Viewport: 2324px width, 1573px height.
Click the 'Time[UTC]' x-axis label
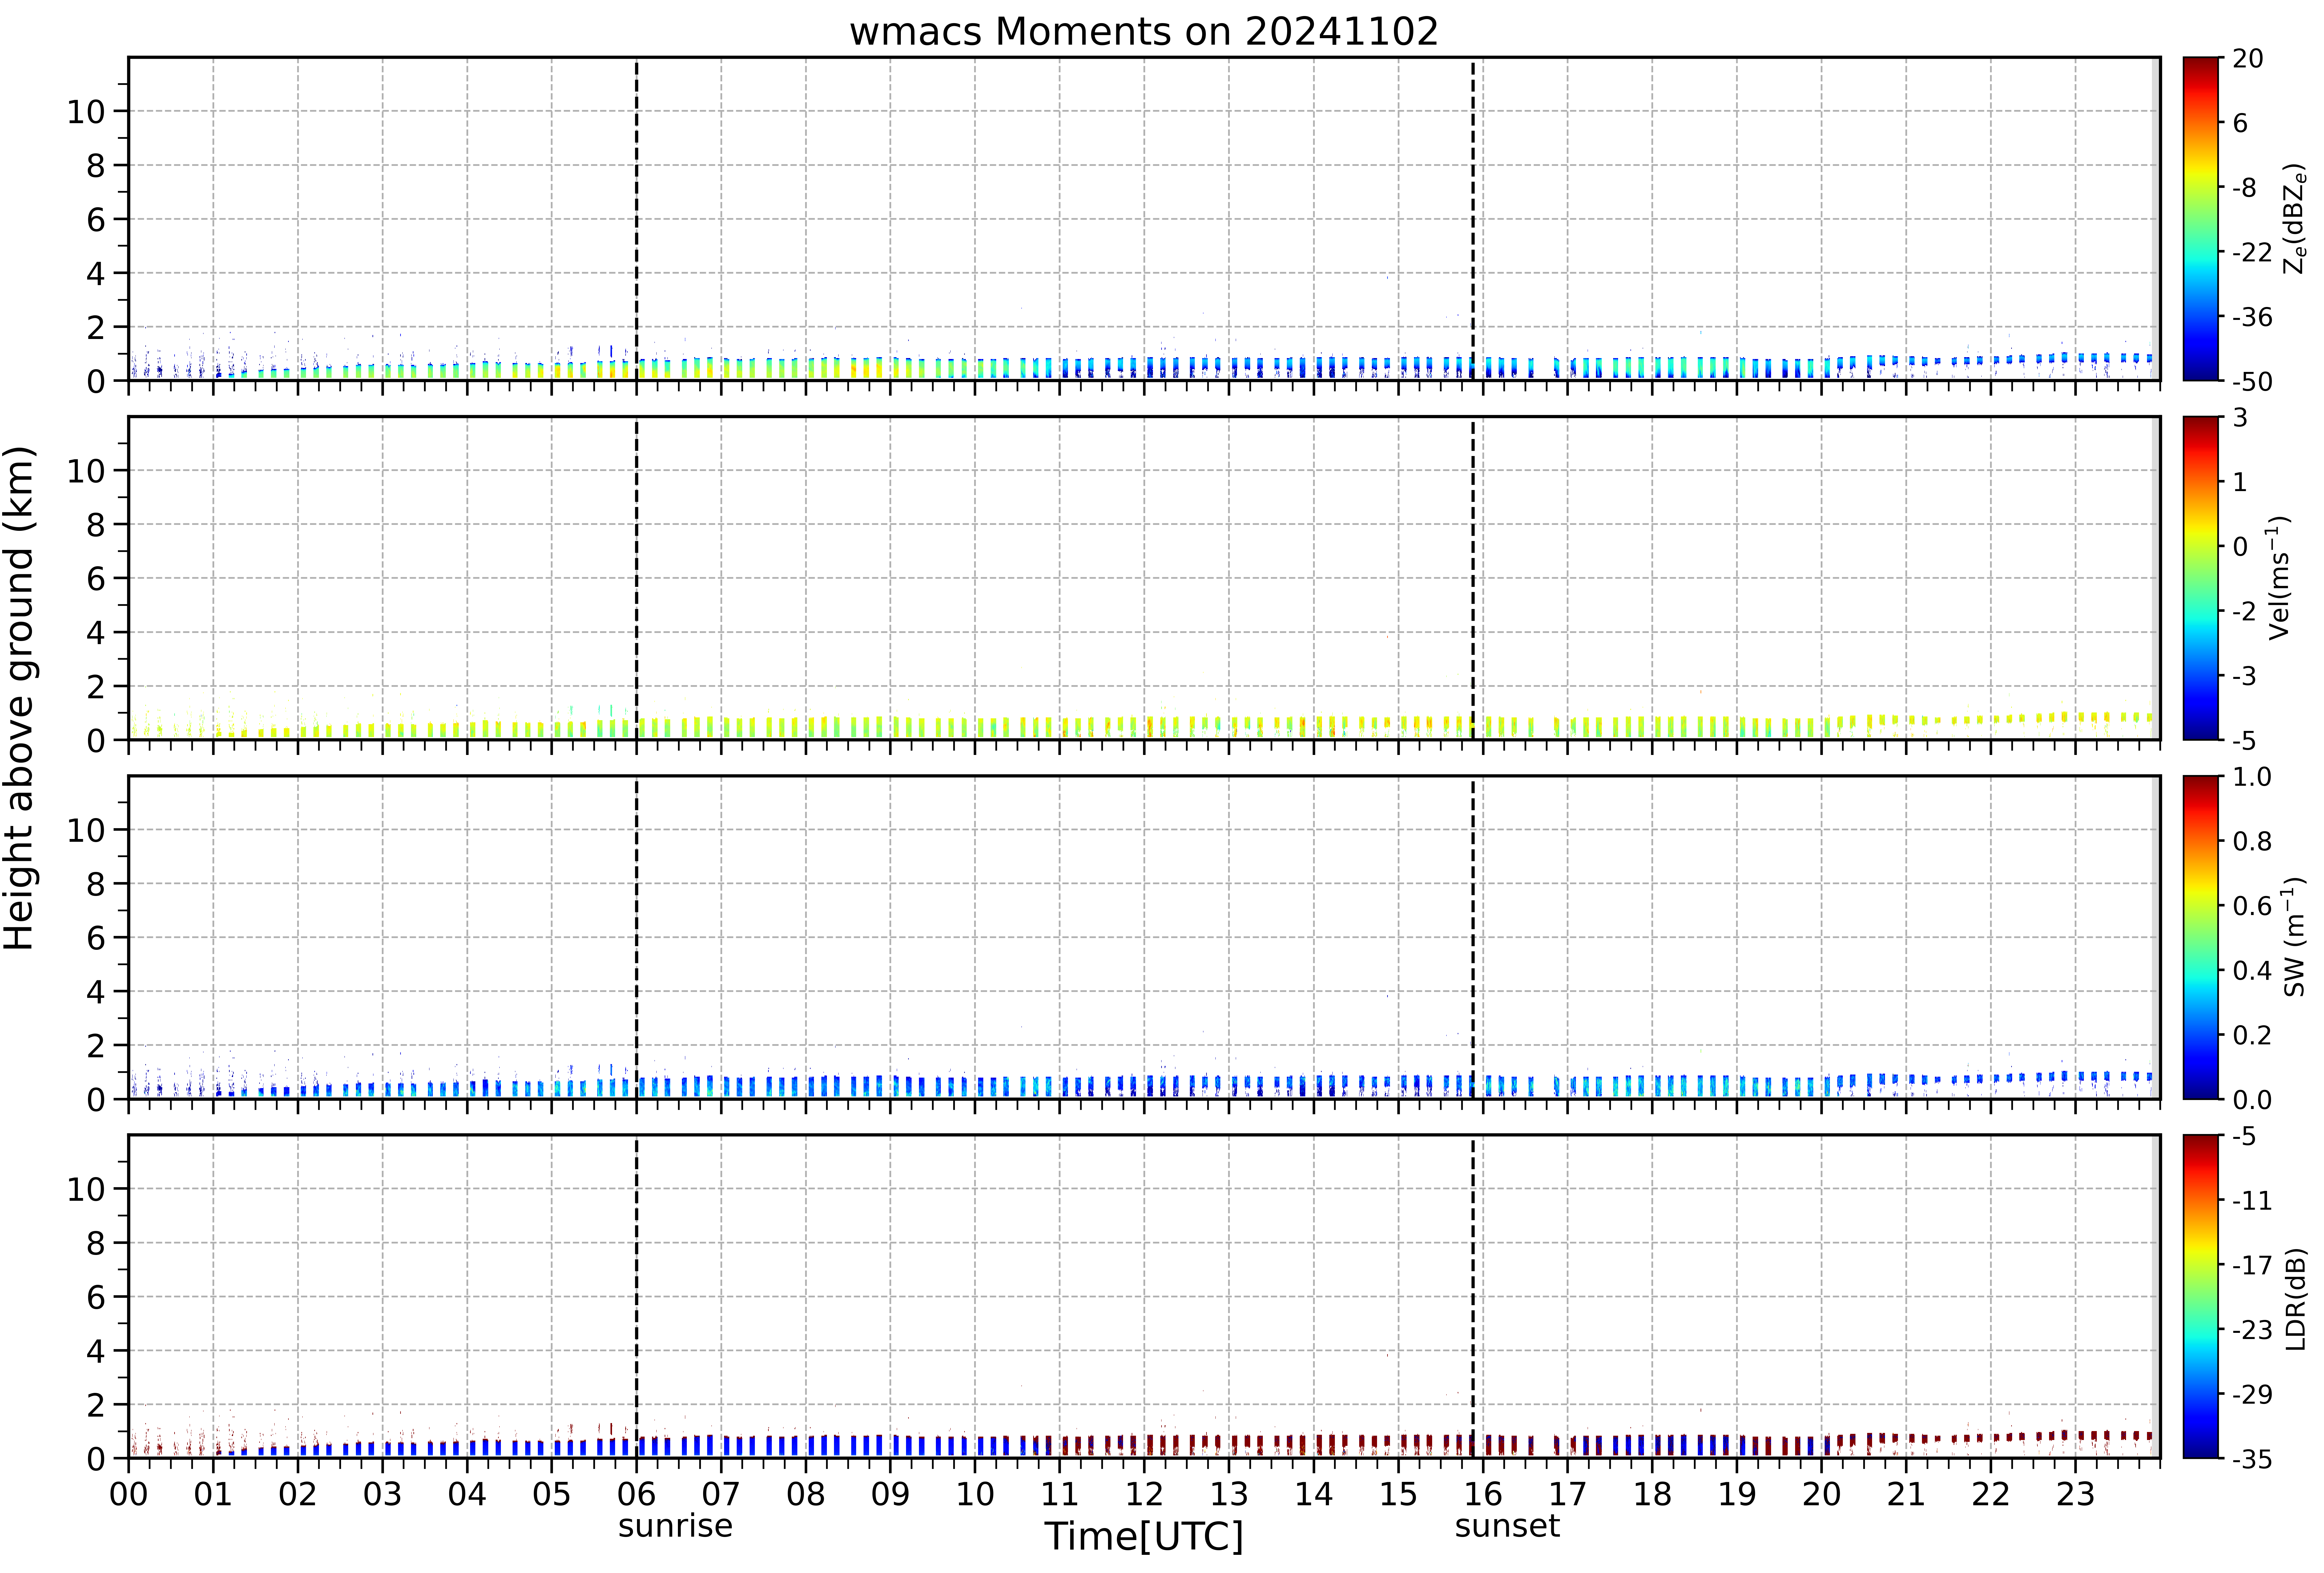point(1144,1536)
